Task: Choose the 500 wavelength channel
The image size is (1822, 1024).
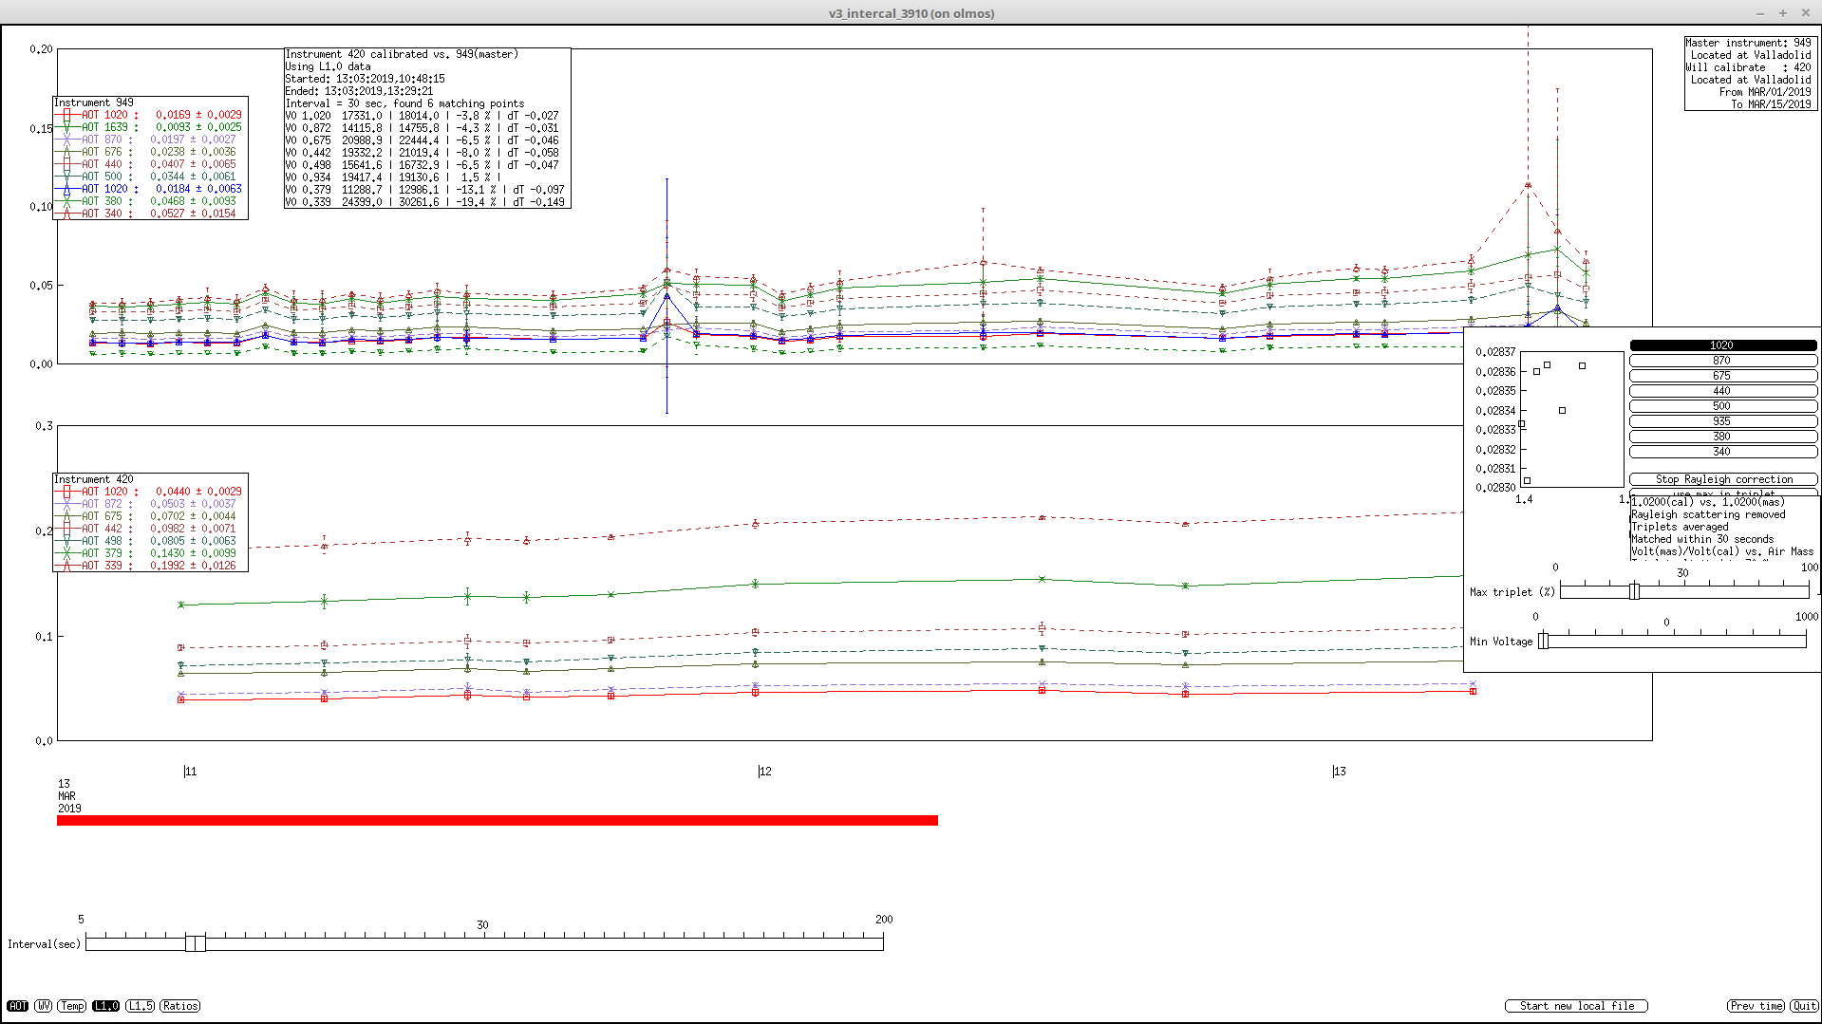Action: tap(1723, 406)
